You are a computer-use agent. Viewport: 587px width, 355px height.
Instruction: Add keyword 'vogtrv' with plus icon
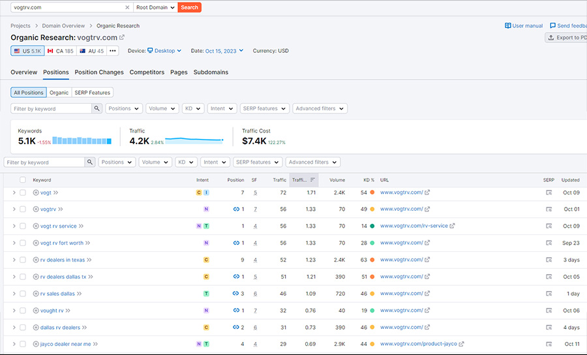pos(36,209)
